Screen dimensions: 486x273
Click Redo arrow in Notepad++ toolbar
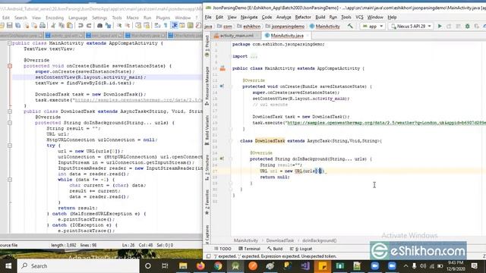[x=89, y=25]
